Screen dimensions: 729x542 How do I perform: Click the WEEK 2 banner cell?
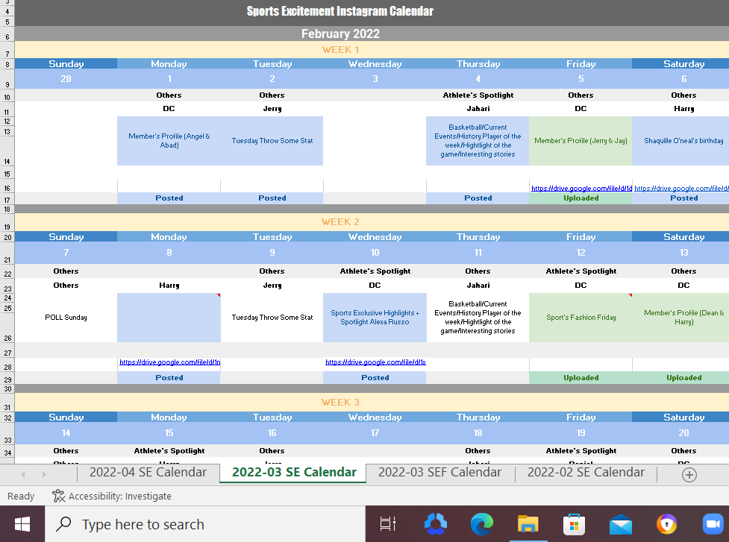pyautogui.click(x=340, y=221)
